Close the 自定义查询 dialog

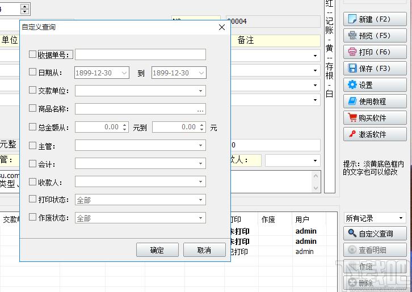click(x=222, y=27)
